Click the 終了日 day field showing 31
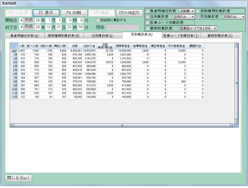This screenshot has width=248, height=188. [59, 27]
